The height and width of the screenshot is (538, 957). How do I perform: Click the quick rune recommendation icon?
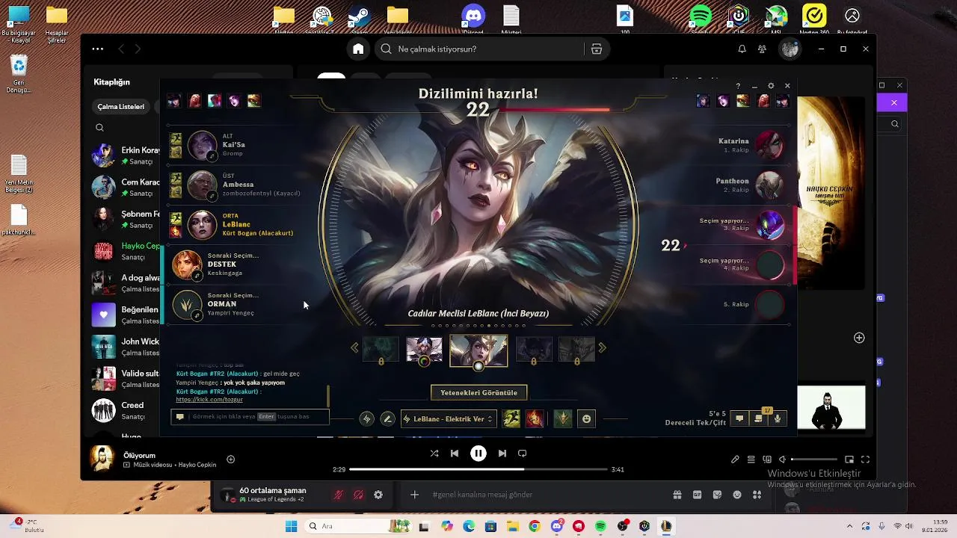click(366, 419)
